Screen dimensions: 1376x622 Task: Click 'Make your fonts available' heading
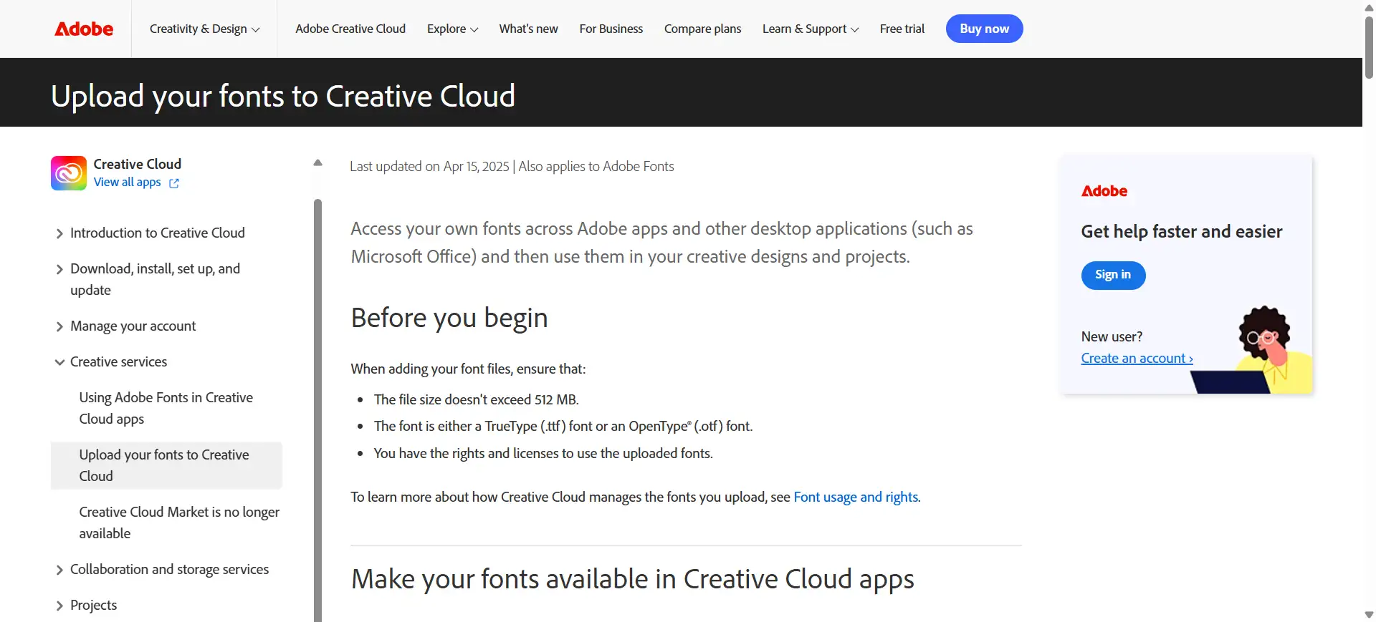pyautogui.click(x=632, y=579)
